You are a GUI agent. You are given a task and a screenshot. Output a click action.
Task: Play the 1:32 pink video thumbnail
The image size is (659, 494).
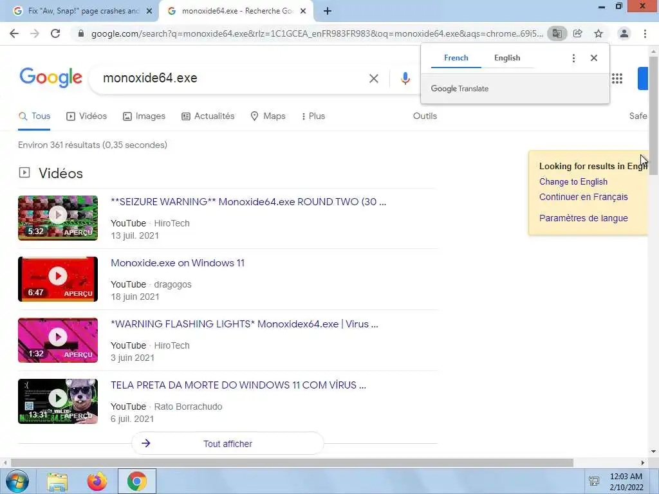click(x=58, y=340)
